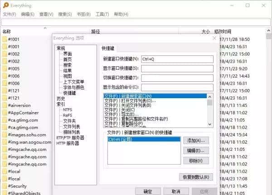
Task: Open the 编辑(E) menu
Action: [x=28, y=14]
